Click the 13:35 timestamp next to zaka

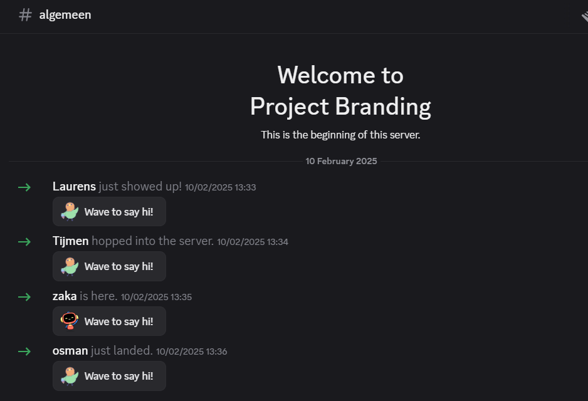156,297
